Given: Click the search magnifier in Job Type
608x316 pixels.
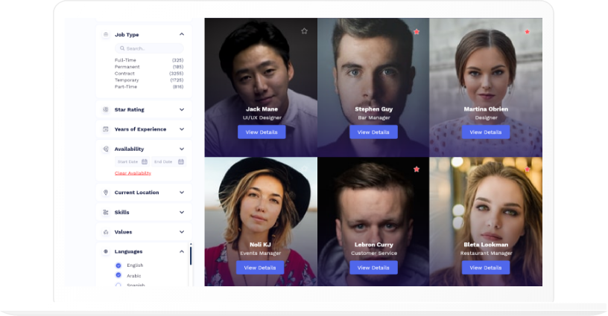Looking at the screenshot, I should click(x=122, y=48).
